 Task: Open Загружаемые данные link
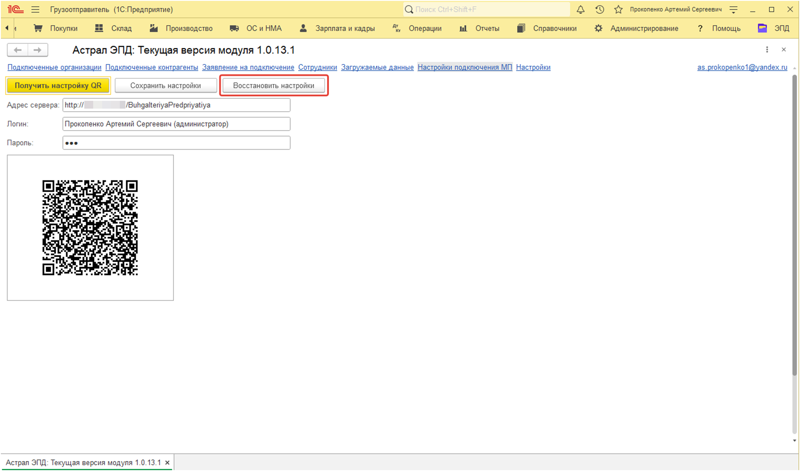point(378,67)
